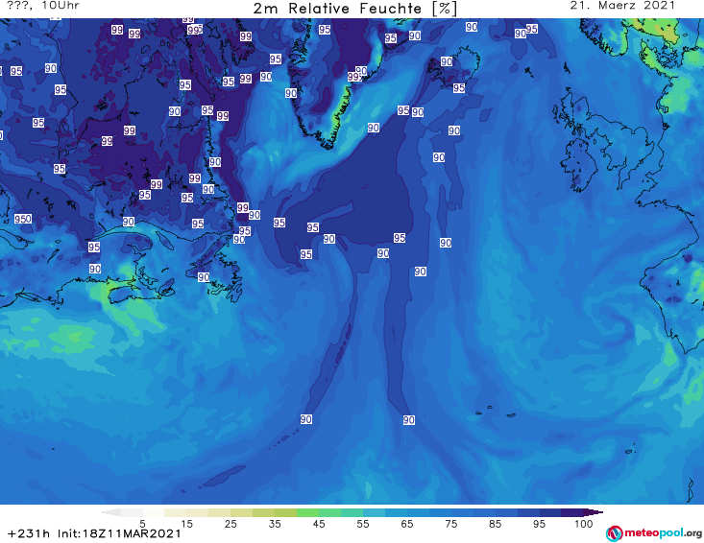Viewport: 704px width, 543px height.
Task: Click the meteopool.org logo
Action: (654, 533)
